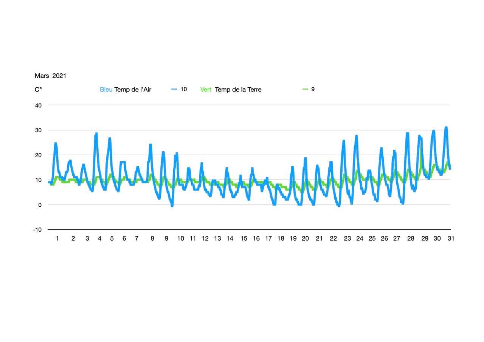This screenshot has height=342, width=484.
Task: Select the 'Temp de la Terre' legend text
Action: 238,90
